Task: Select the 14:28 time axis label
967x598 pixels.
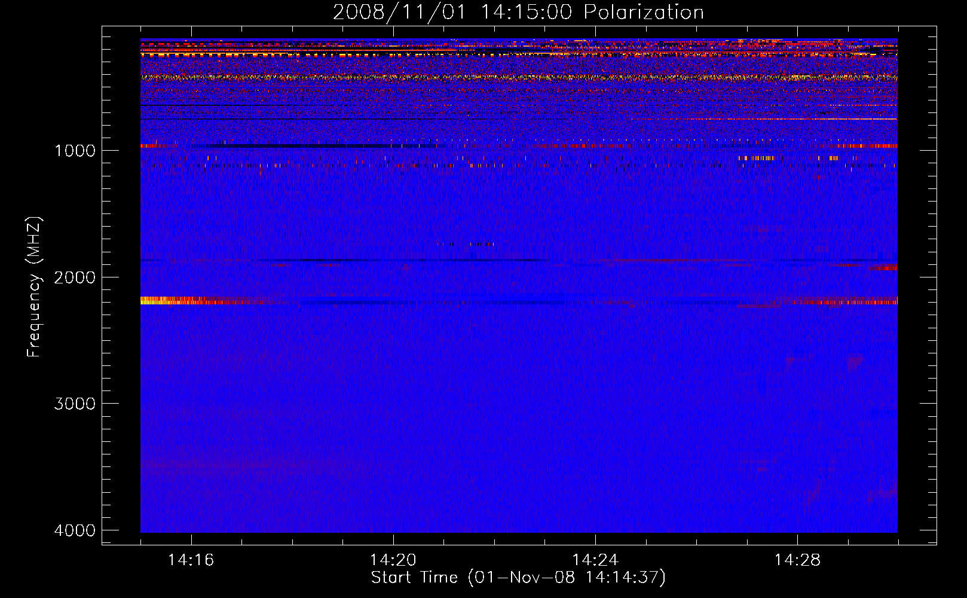Action: [x=797, y=560]
